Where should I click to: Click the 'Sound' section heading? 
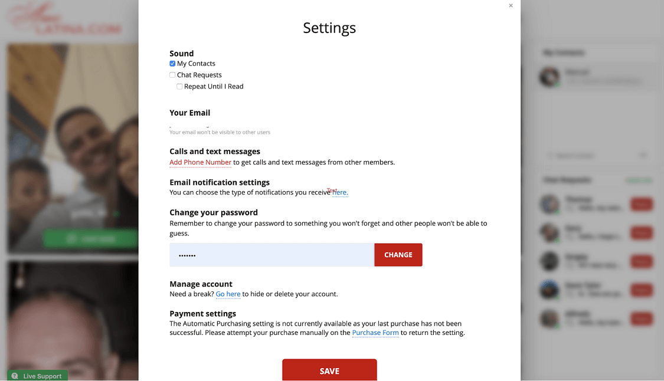click(x=181, y=53)
